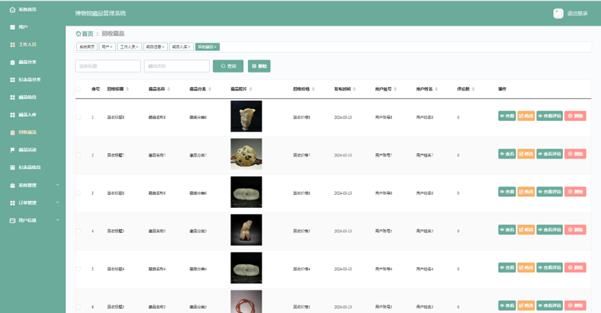
Task: Click 查看评论 for row 4 回收标题5
Action: (x=550, y=230)
